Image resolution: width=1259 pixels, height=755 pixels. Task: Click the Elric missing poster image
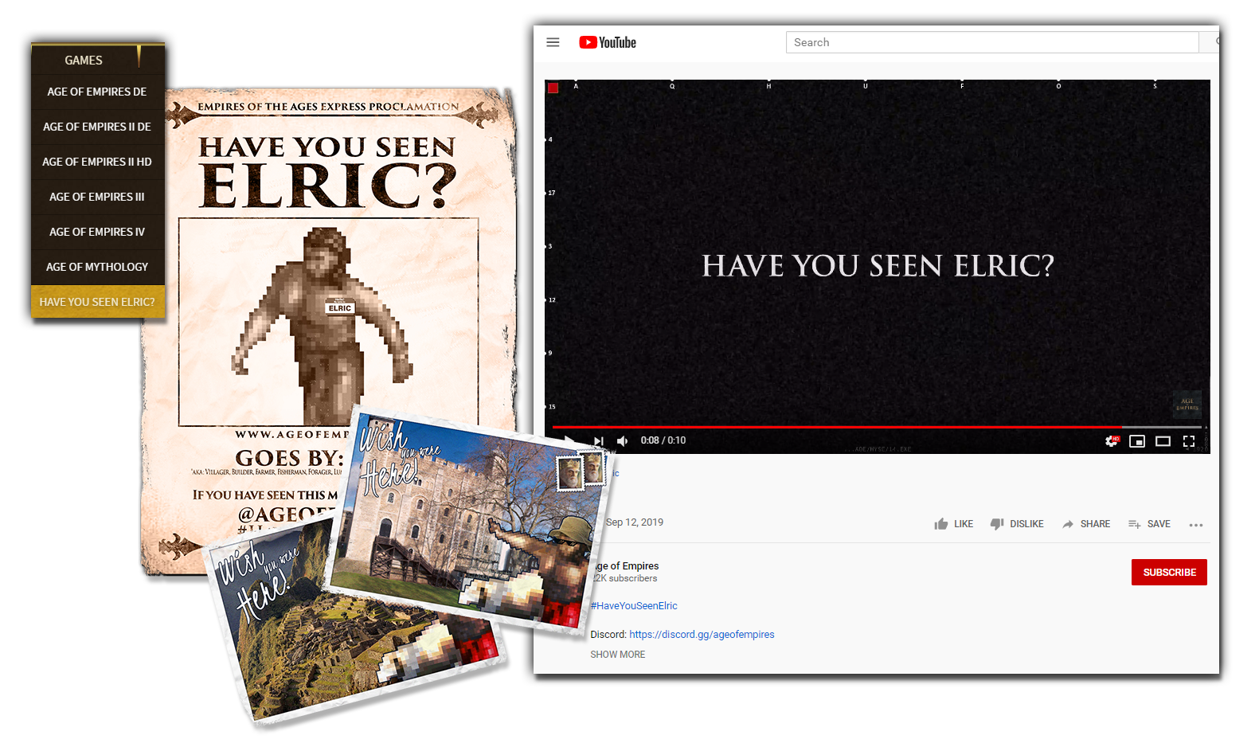click(x=328, y=322)
